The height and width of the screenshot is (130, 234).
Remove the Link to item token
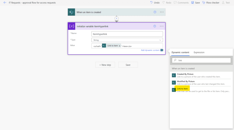tap(119, 46)
